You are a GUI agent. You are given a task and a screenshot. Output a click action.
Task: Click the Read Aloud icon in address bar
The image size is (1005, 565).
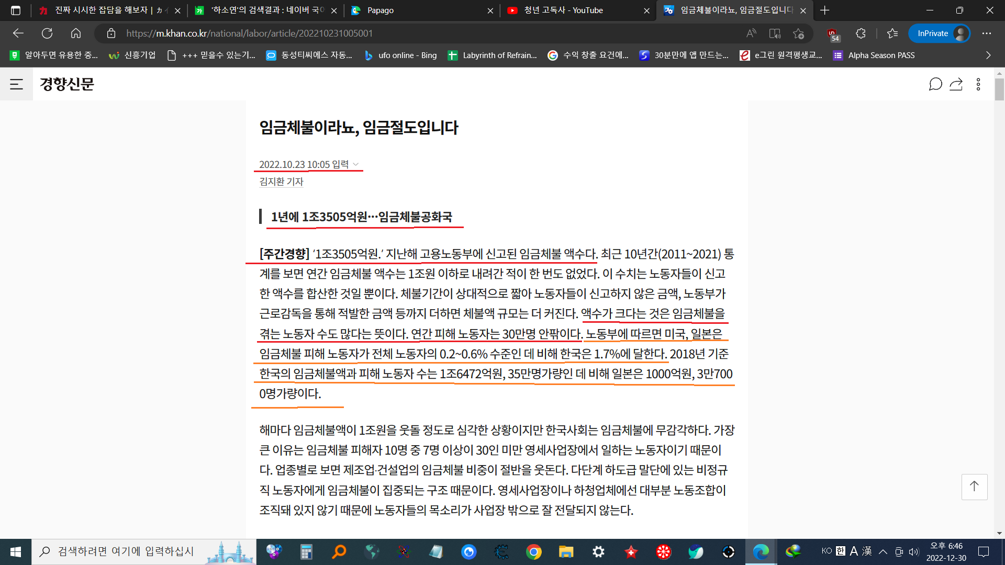point(751,33)
